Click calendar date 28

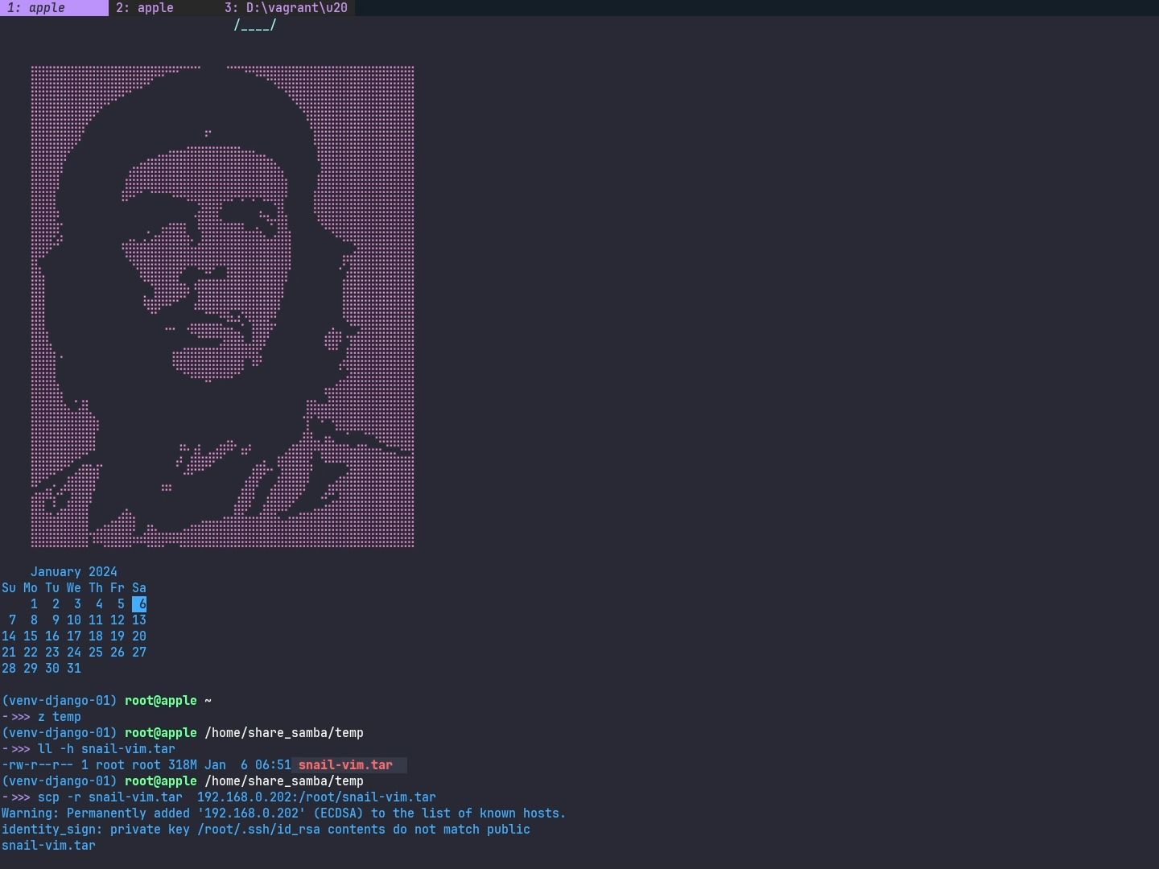[x=9, y=669]
